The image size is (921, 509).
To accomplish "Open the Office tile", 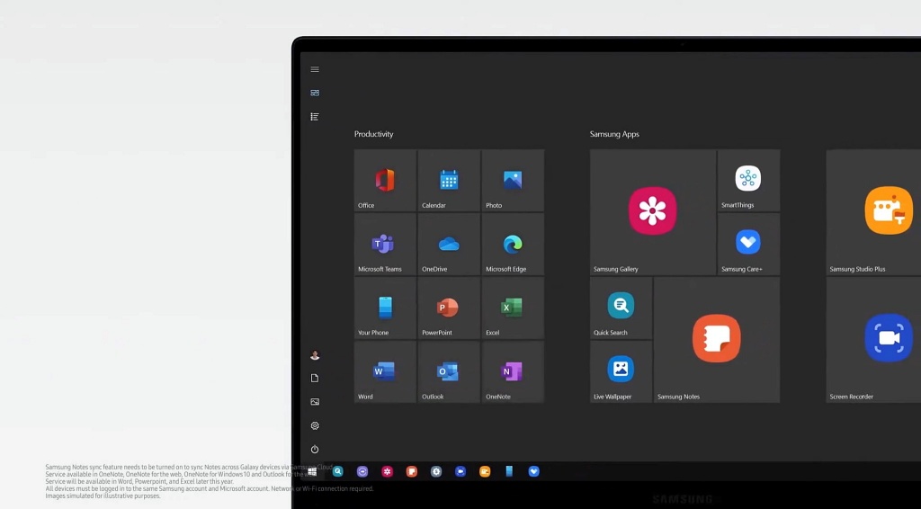I will pos(385,180).
